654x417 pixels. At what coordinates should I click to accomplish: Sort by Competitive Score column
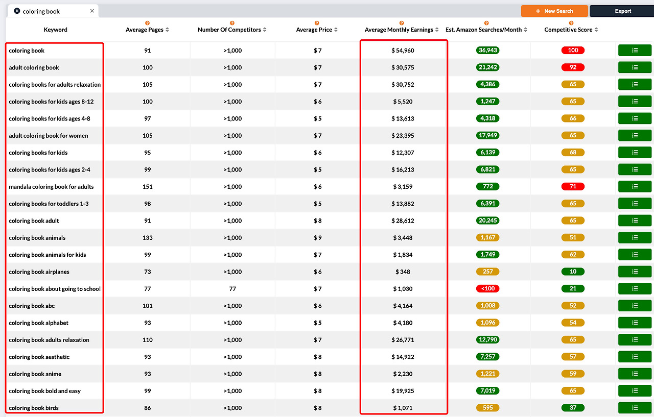pos(596,30)
